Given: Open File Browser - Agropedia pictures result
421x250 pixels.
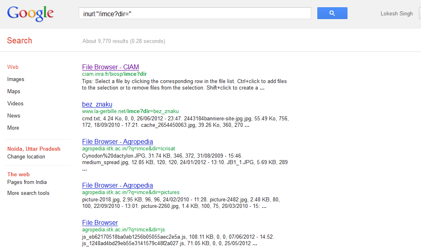Looking at the screenshot, I should (x=117, y=185).
